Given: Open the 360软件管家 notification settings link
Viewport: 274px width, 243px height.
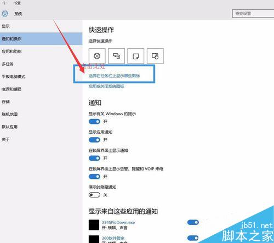Looking at the screenshot, I should click(x=113, y=238).
